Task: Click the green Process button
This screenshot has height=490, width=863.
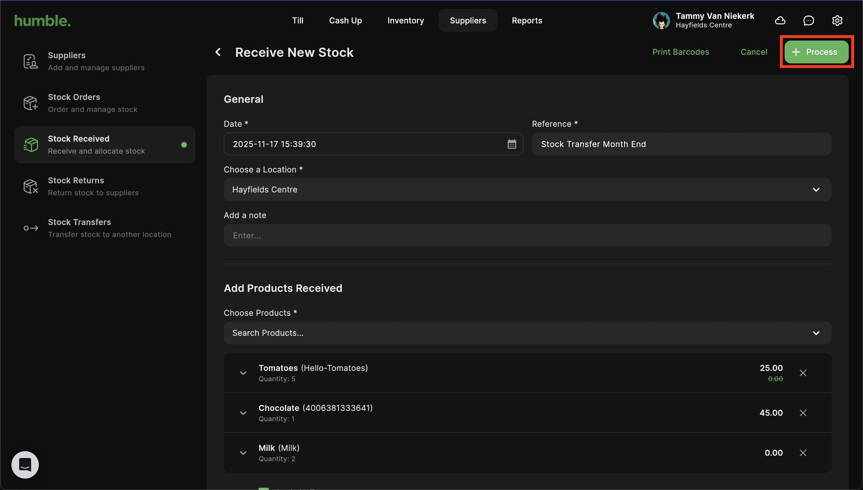Action: pyautogui.click(x=816, y=52)
